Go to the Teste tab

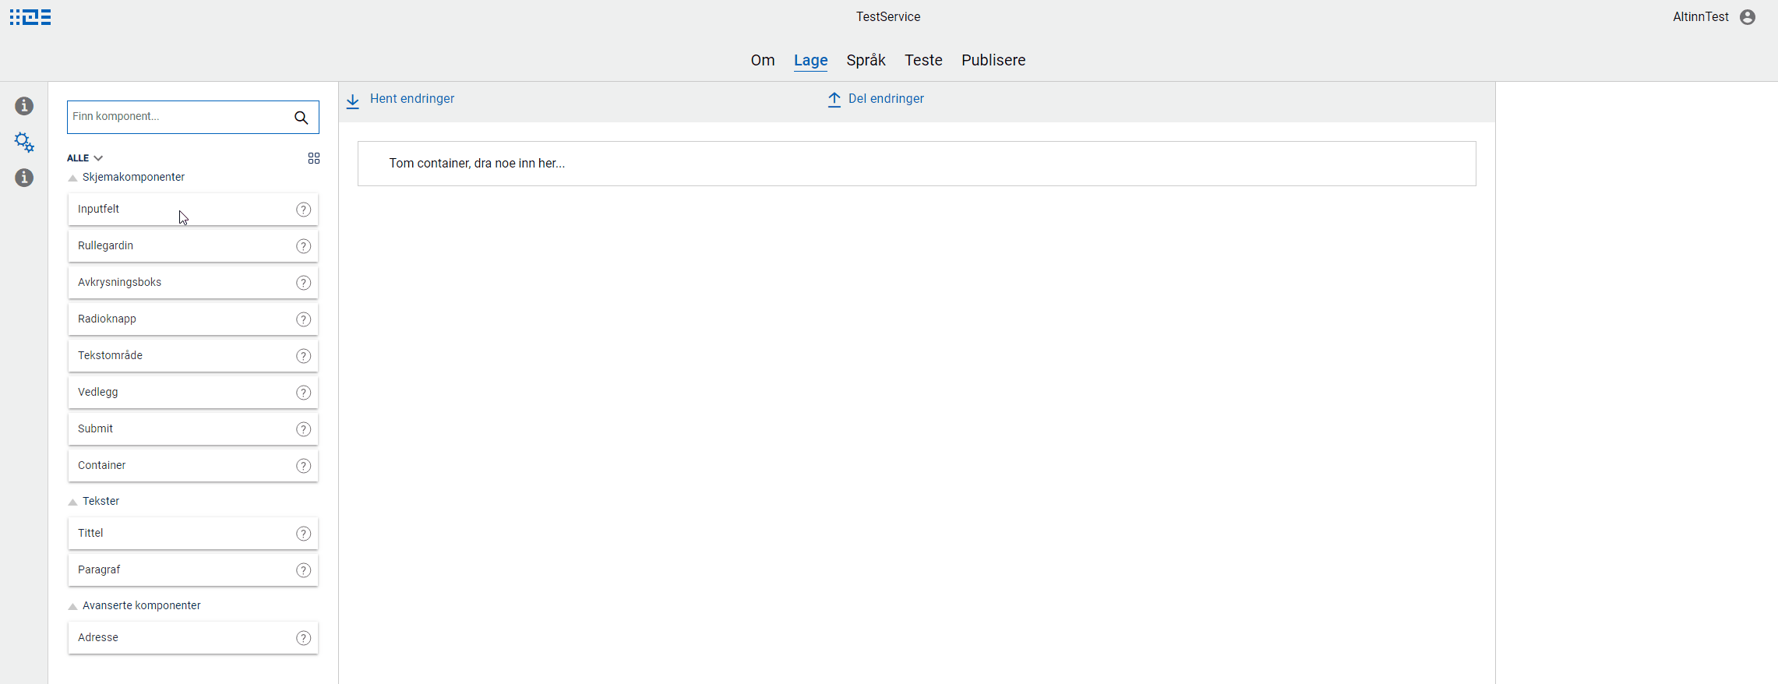tap(923, 60)
